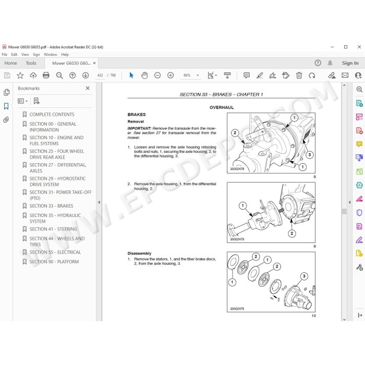The image size is (365, 365).
Task: Open notifications bell
Action: coord(330,63)
